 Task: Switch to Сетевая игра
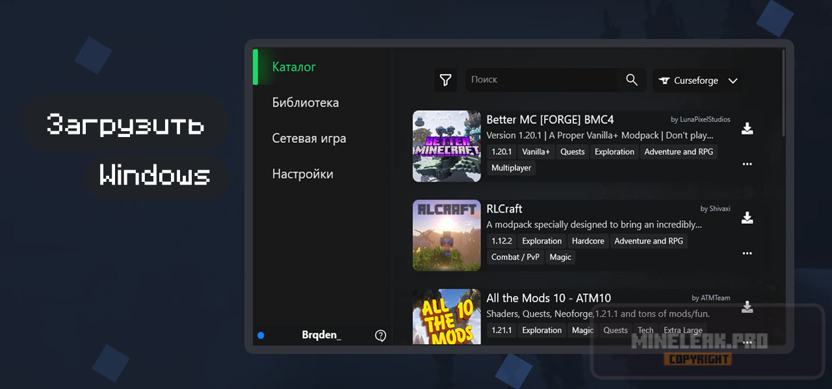point(309,138)
